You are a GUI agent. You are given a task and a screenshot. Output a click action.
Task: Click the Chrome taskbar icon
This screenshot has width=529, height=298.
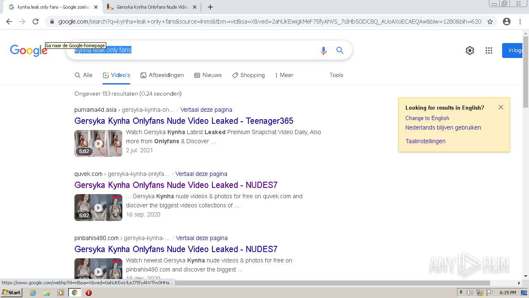74,293
